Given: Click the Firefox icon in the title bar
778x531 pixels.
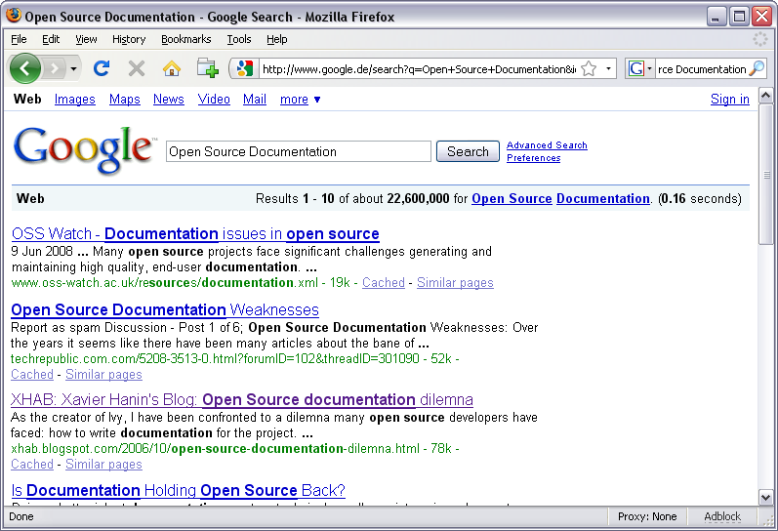Looking at the screenshot, I should click(x=14, y=16).
